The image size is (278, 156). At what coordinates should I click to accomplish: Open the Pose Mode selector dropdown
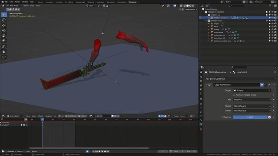tap(14, 6)
